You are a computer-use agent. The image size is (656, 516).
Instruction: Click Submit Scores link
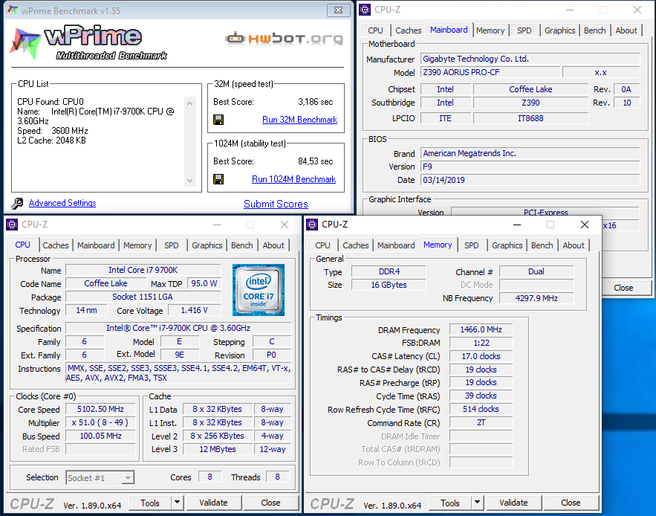[276, 204]
